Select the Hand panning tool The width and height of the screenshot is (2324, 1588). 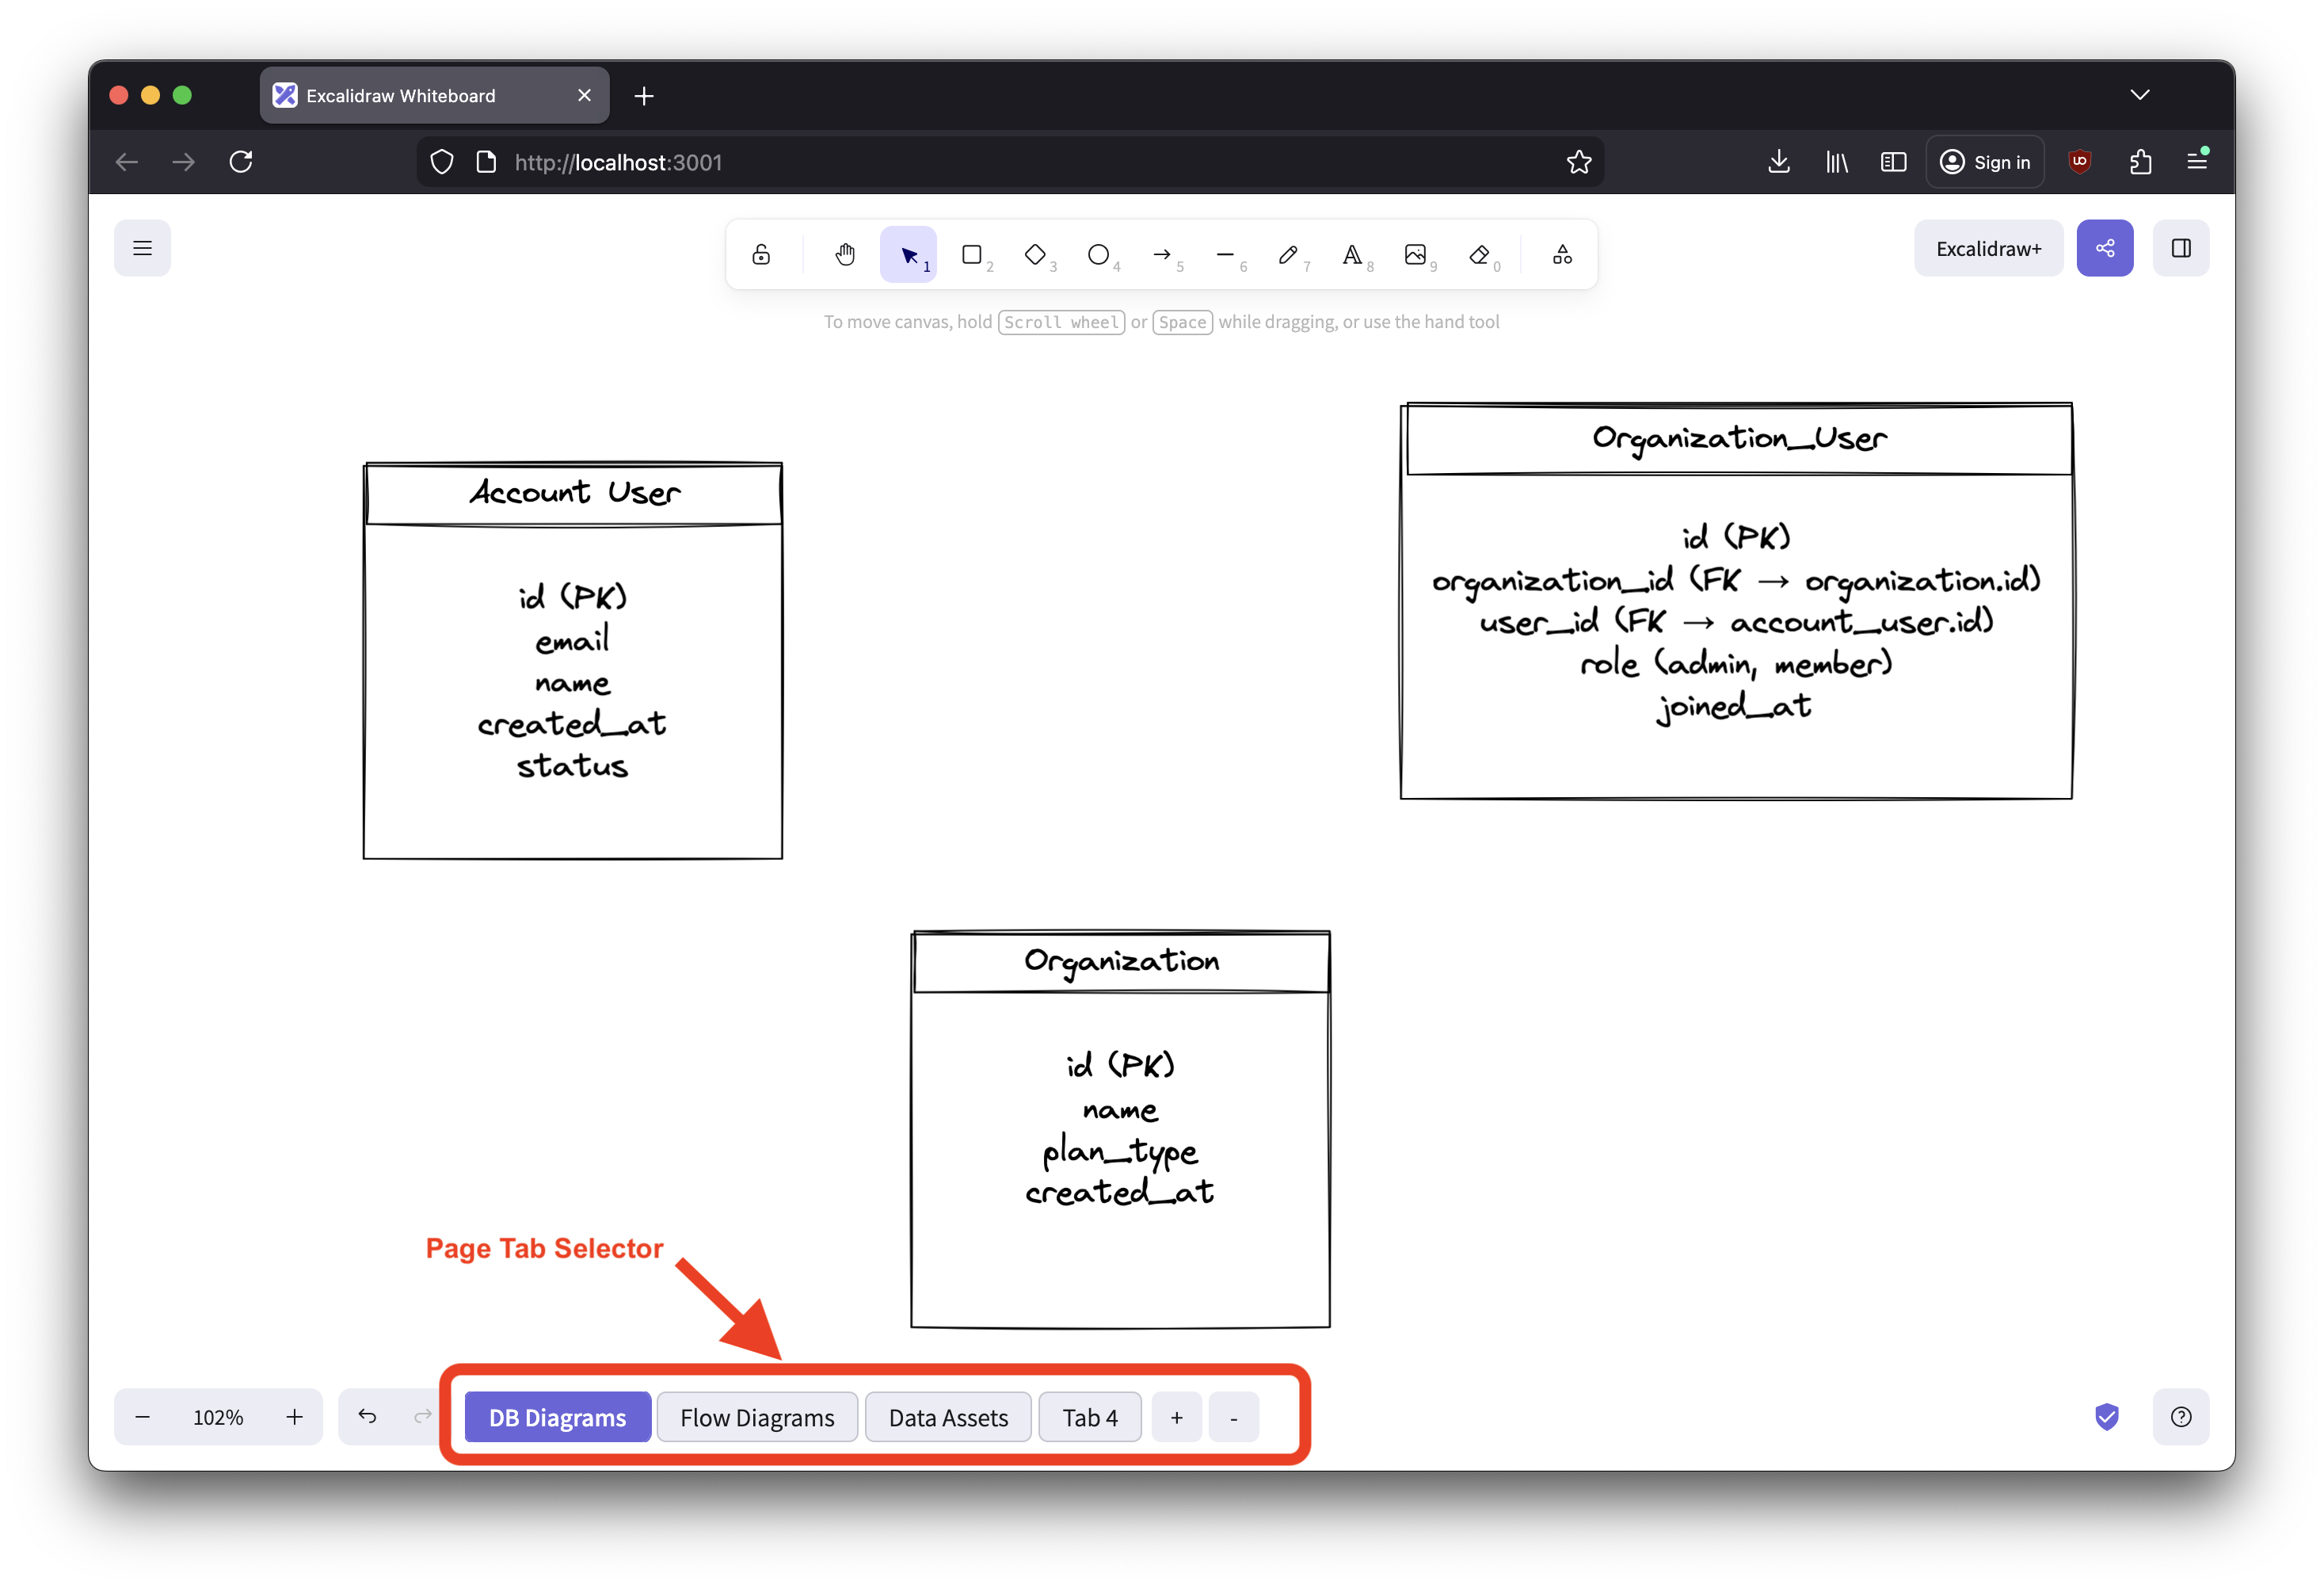845,254
